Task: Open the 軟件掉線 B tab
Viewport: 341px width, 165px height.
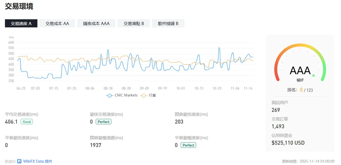Action: click(x=168, y=23)
